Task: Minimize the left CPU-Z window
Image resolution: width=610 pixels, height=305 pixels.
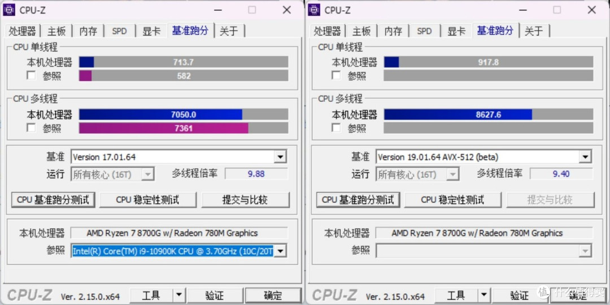Action: (x=217, y=10)
